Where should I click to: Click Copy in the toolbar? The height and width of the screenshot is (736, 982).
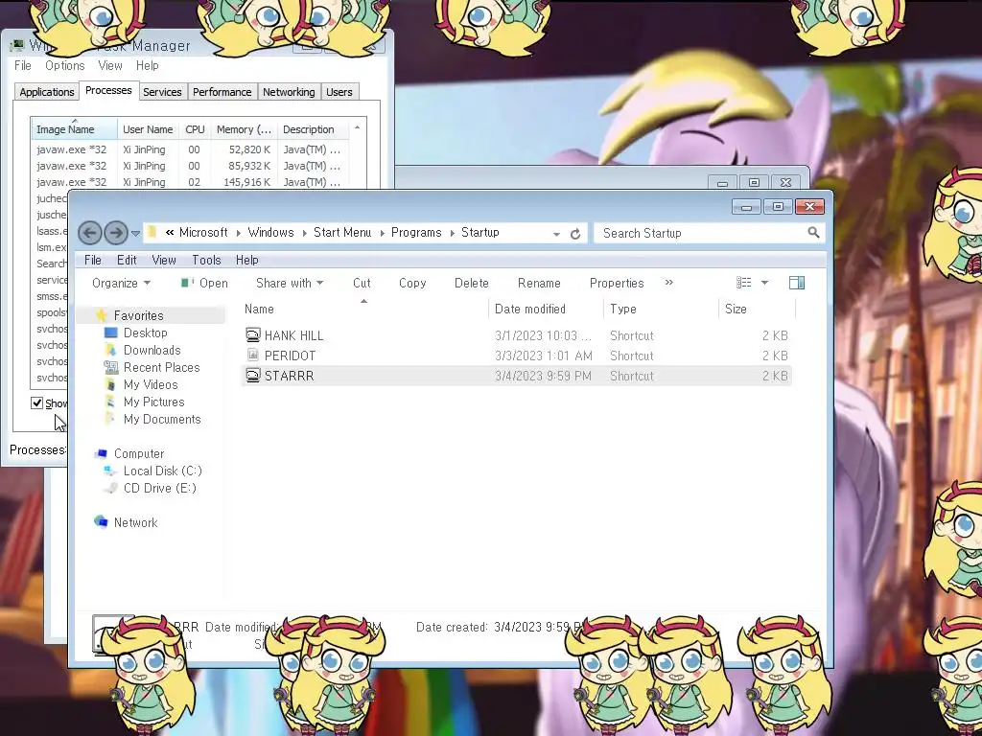(x=412, y=283)
